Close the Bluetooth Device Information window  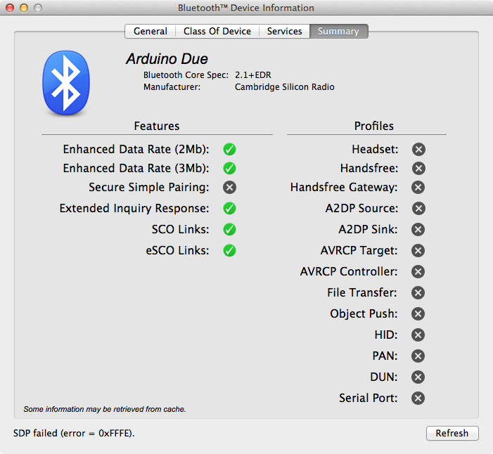(10, 8)
